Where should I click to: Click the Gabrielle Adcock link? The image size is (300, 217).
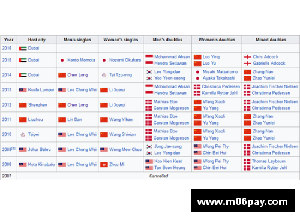point(269,64)
